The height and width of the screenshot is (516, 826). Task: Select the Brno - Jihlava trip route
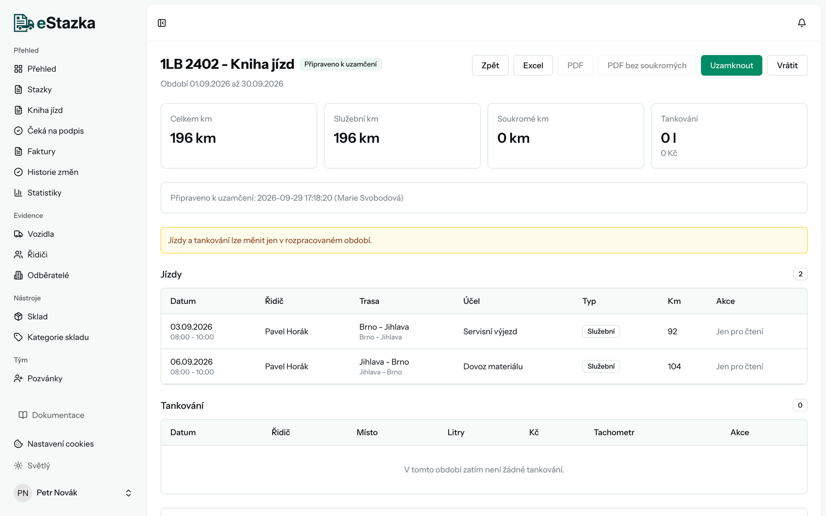click(384, 327)
